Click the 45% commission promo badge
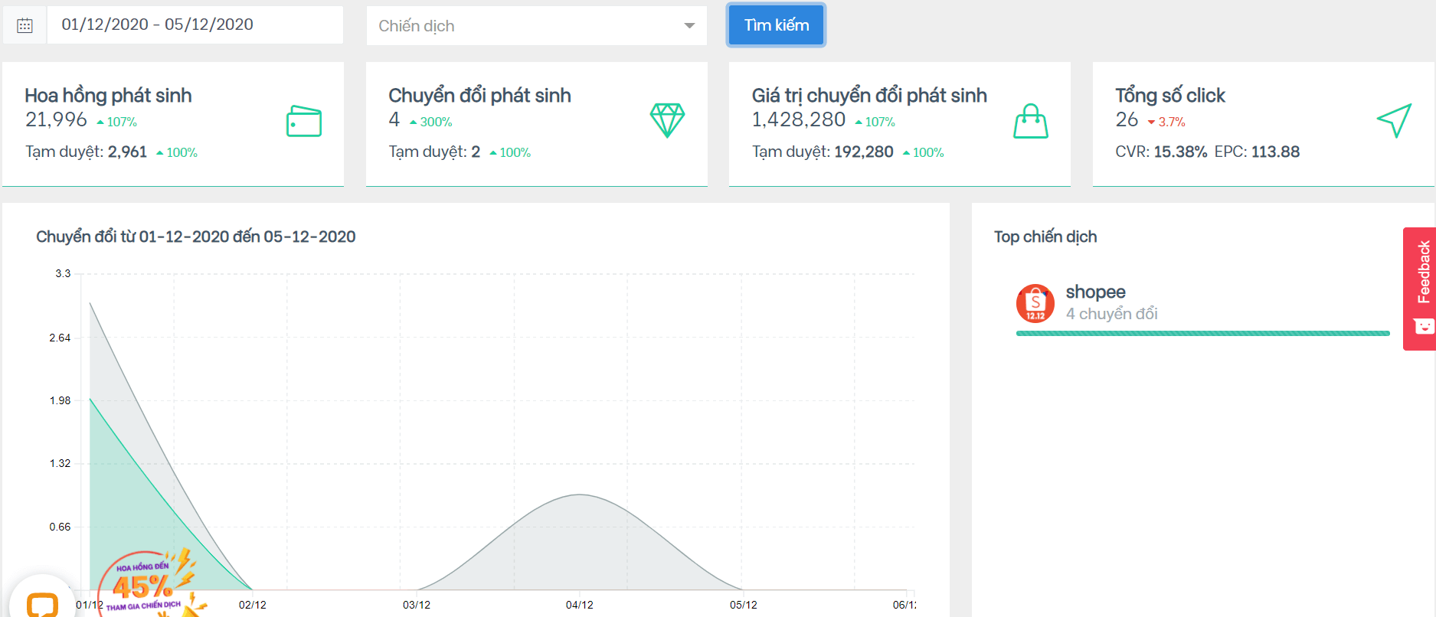Viewport: 1436px width, 617px height. click(x=149, y=583)
